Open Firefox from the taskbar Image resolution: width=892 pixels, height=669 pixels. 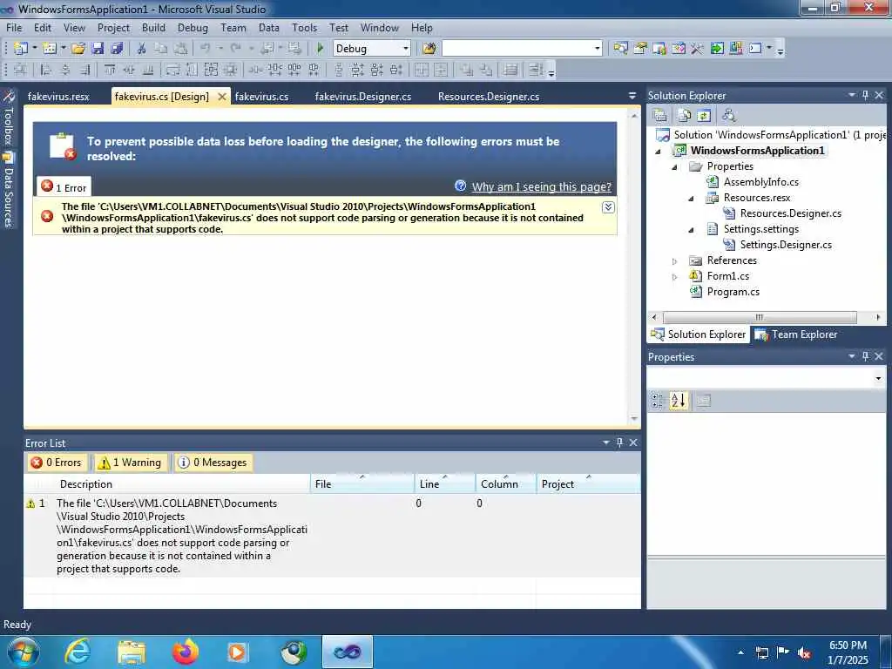click(x=186, y=652)
